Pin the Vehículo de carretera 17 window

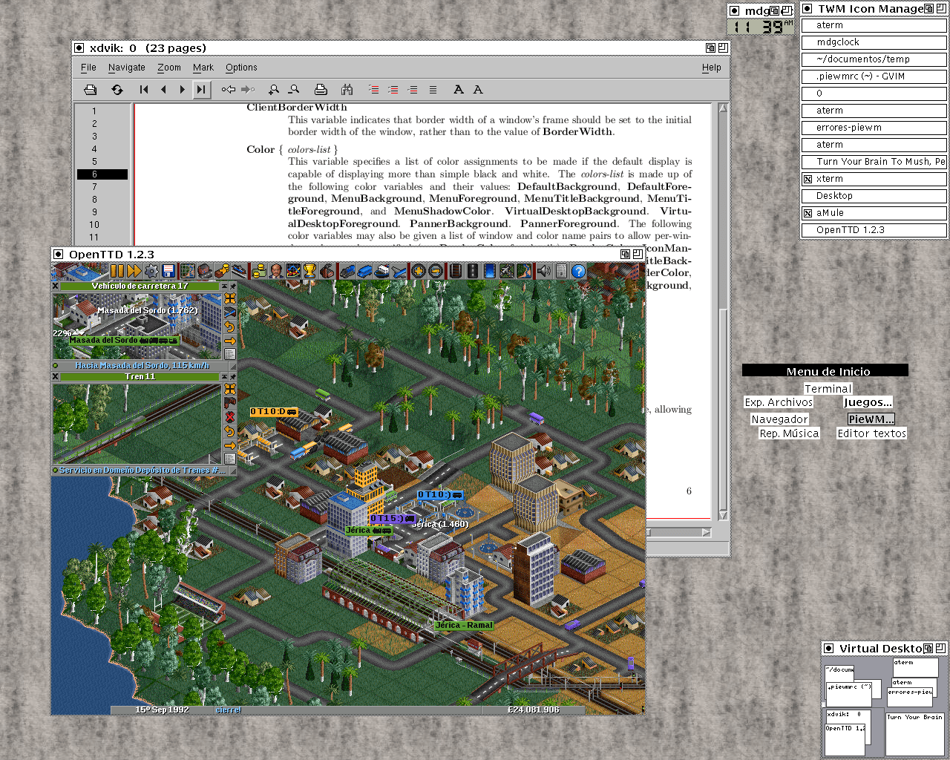pos(232,286)
